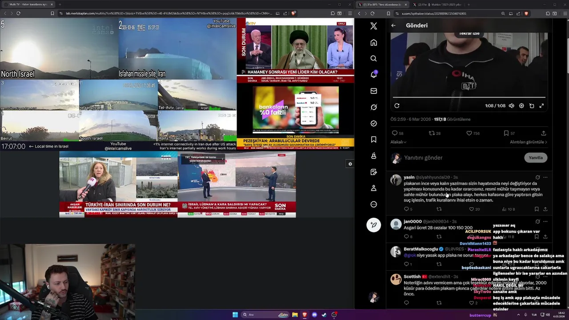Switch to X'te BPT tab
The width and height of the screenshot is (569, 320).
point(382,4)
